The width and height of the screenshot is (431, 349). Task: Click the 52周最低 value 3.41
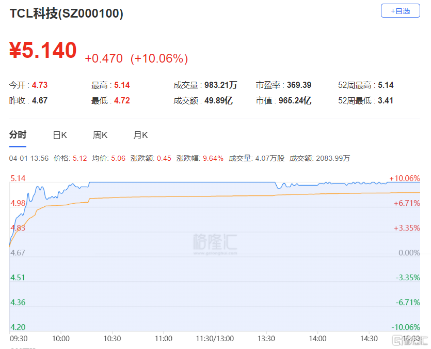(386, 100)
